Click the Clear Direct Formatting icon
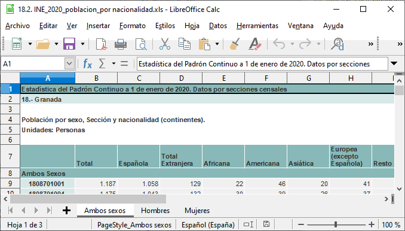Screen dimensions: 405x231 pyautogui.click(x=255, y=44)
